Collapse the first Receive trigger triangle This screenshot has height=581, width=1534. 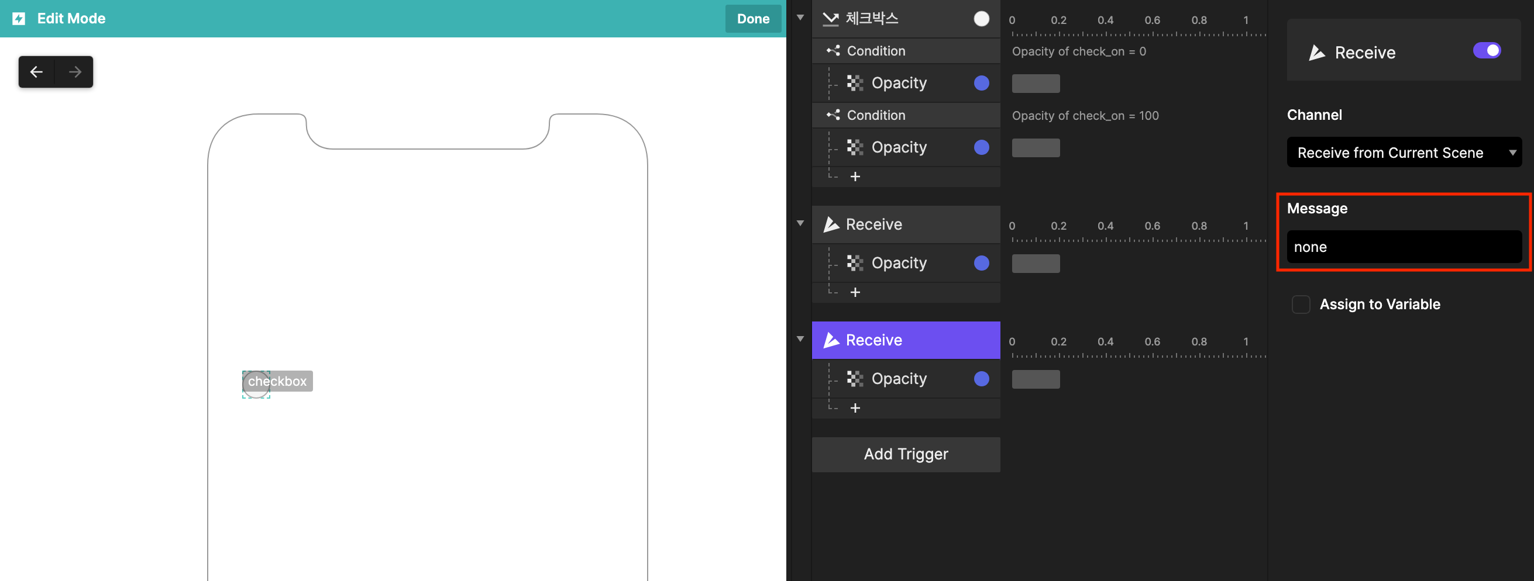[x=800, y=224]
